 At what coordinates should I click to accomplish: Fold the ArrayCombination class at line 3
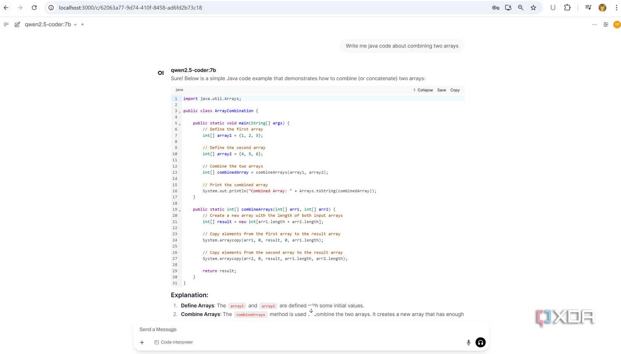(x=180, y=112)
